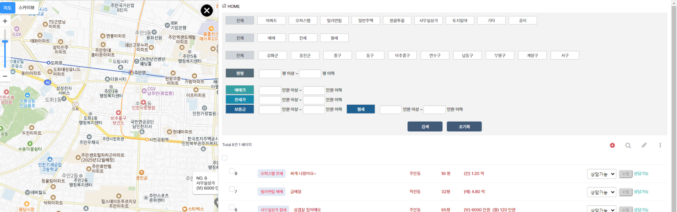
Task: Open the three-dot more options menu
Action: pos(660,145)
